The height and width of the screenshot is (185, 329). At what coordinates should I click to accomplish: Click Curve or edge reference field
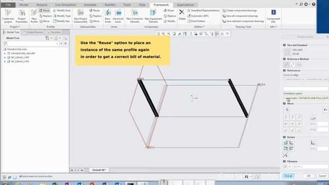pos(306,80)
